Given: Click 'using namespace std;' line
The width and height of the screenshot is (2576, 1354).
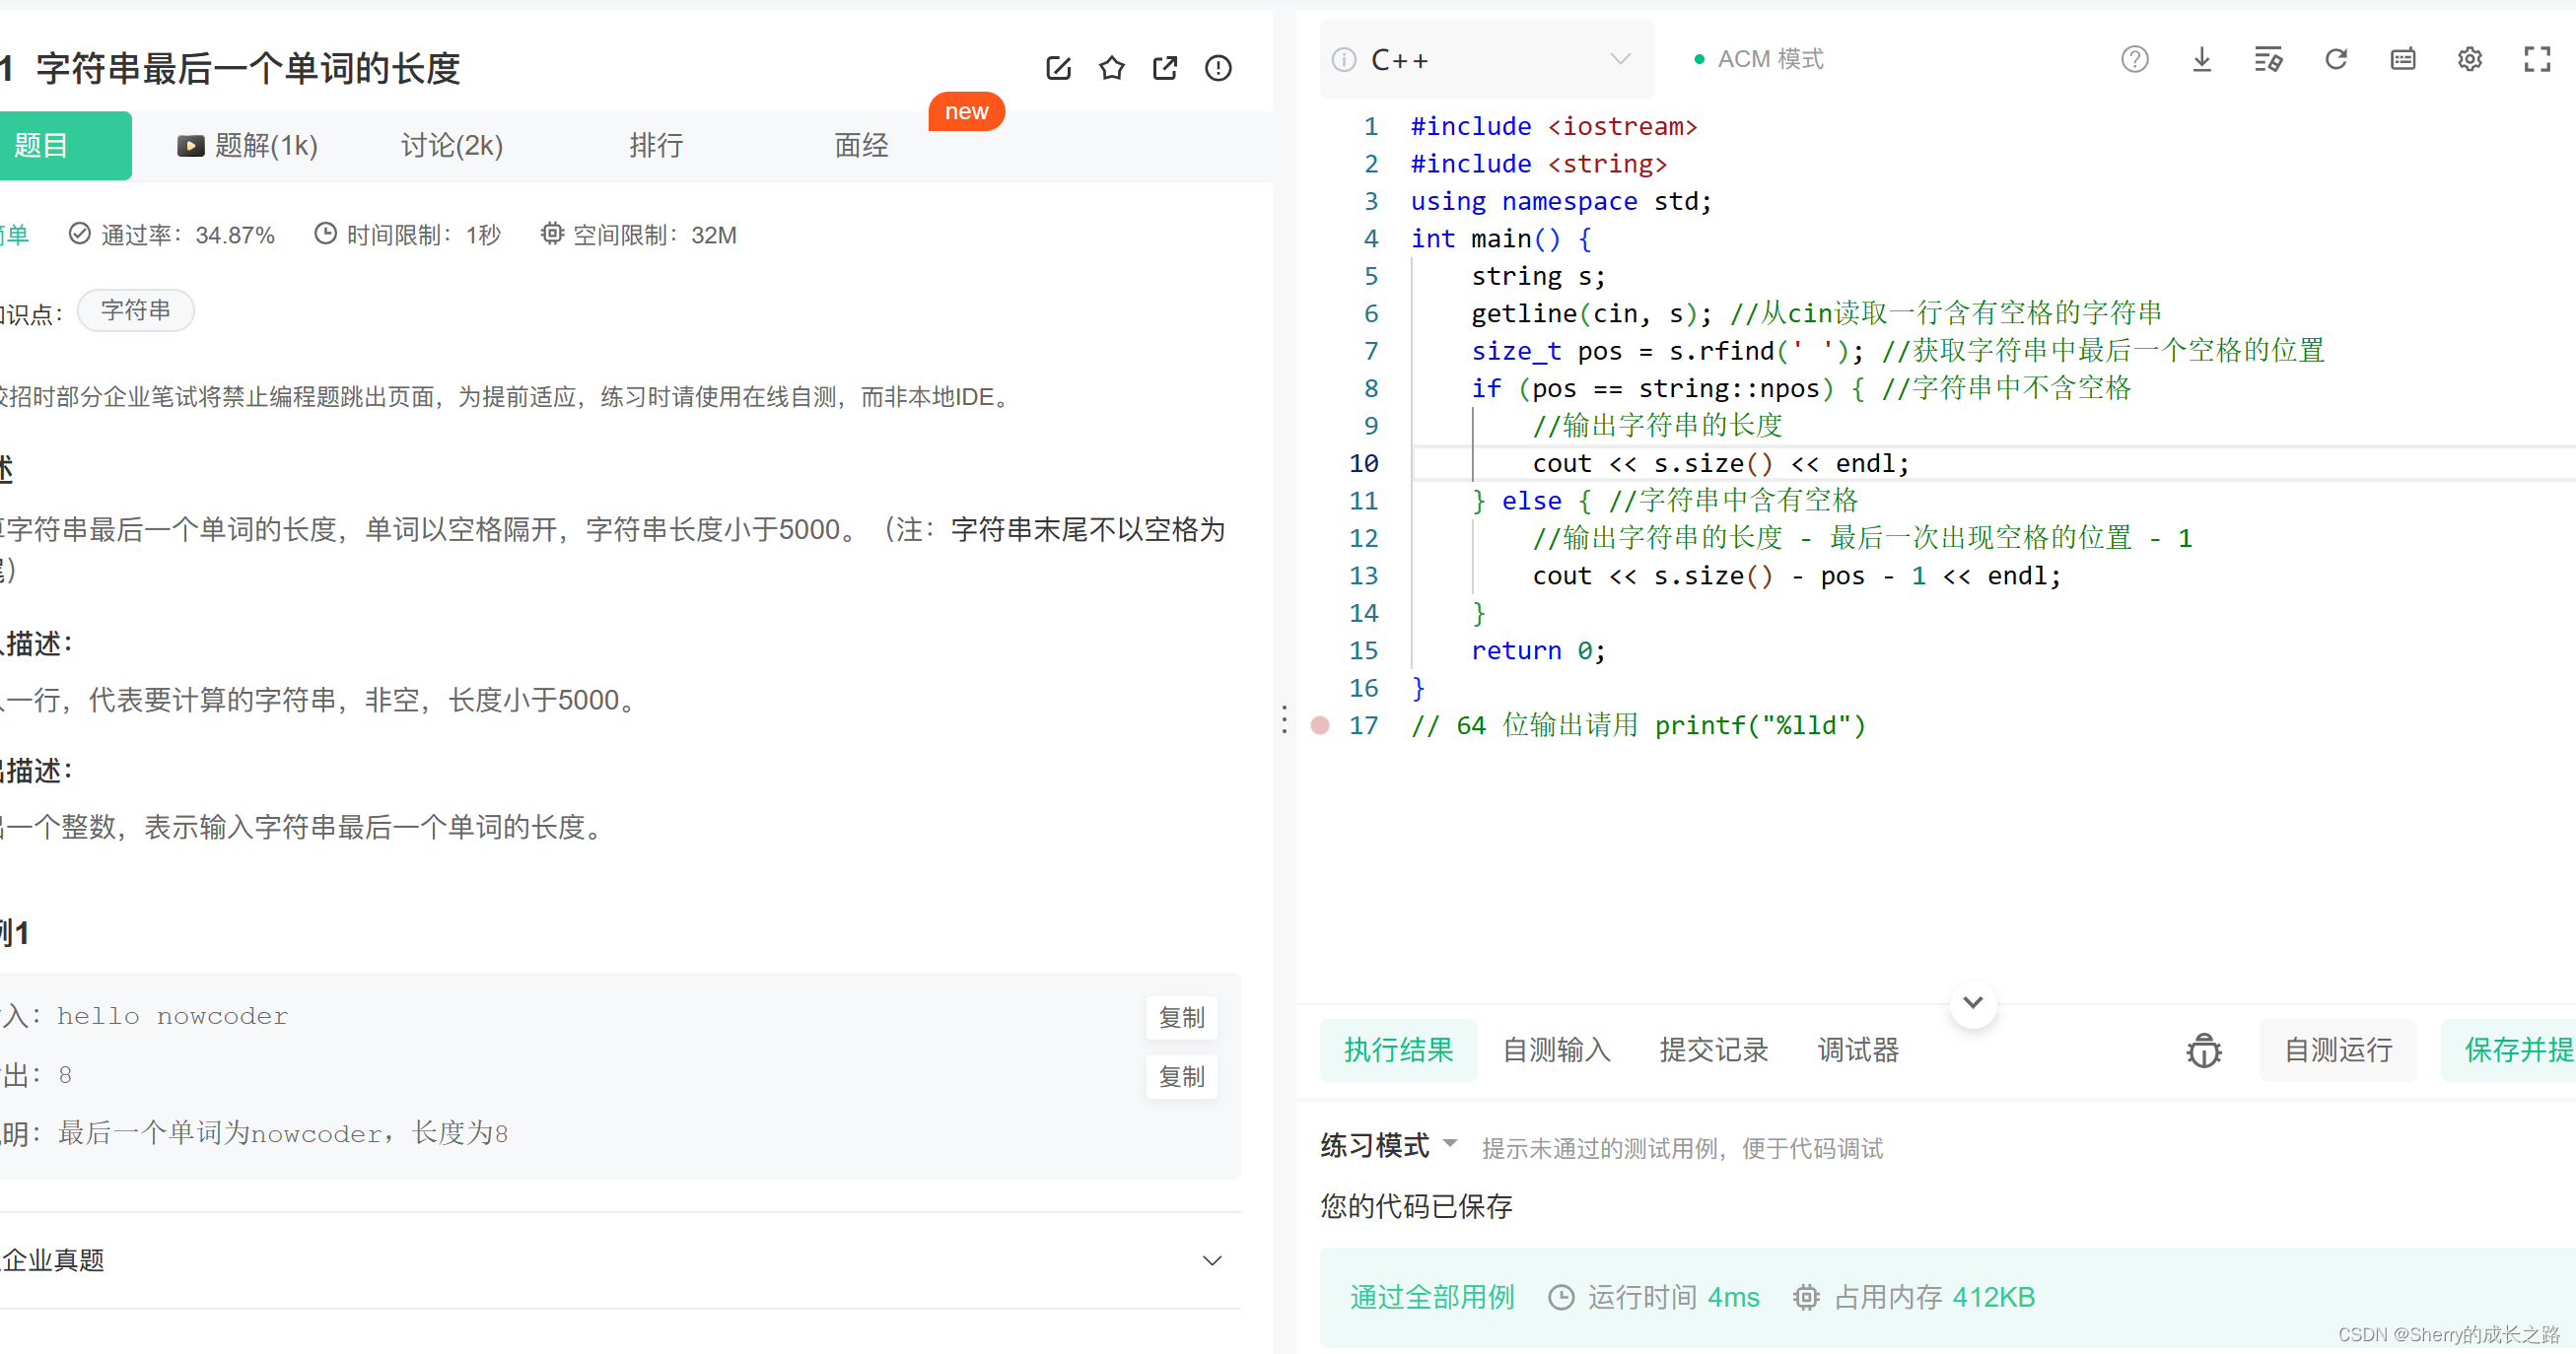Looking at the screenshot, I should point(1560,201).
